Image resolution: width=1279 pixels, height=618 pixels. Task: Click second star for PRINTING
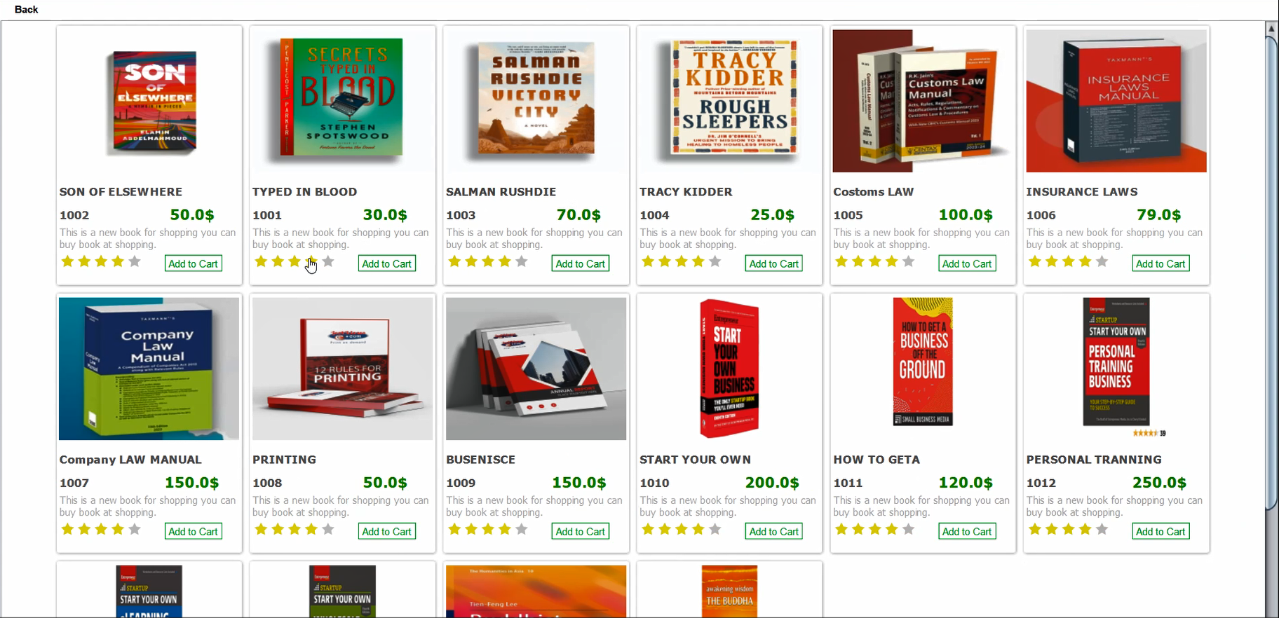278,529
